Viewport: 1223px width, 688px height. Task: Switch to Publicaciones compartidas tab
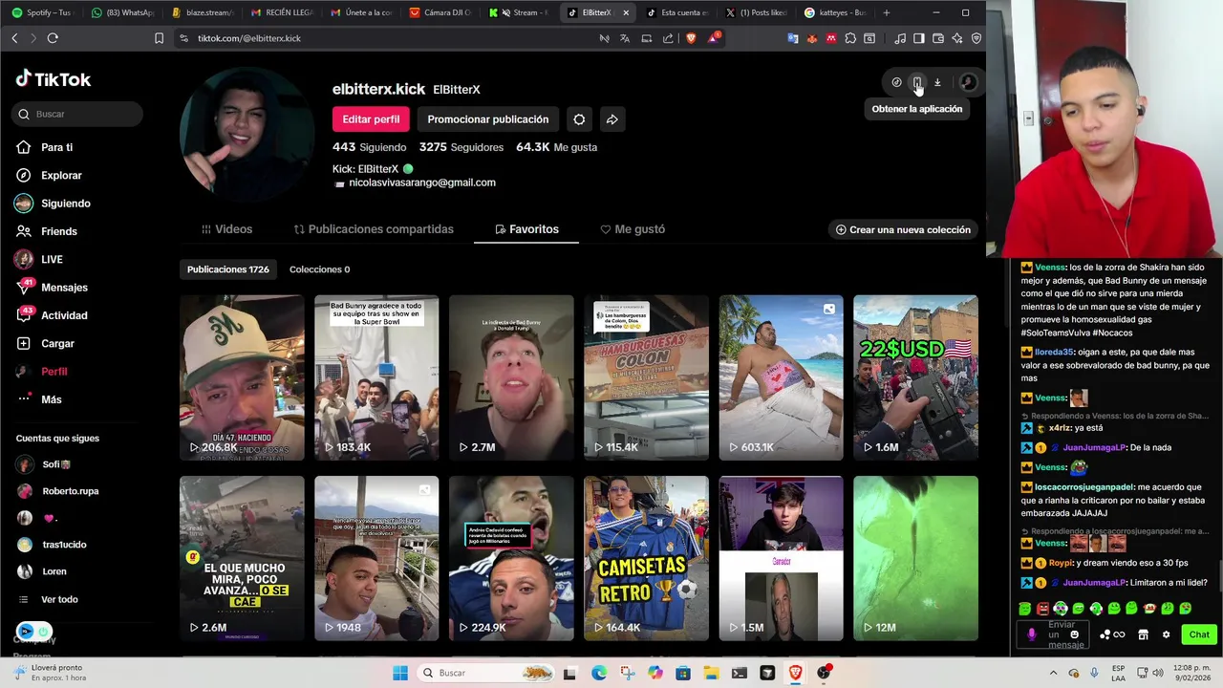374,229
